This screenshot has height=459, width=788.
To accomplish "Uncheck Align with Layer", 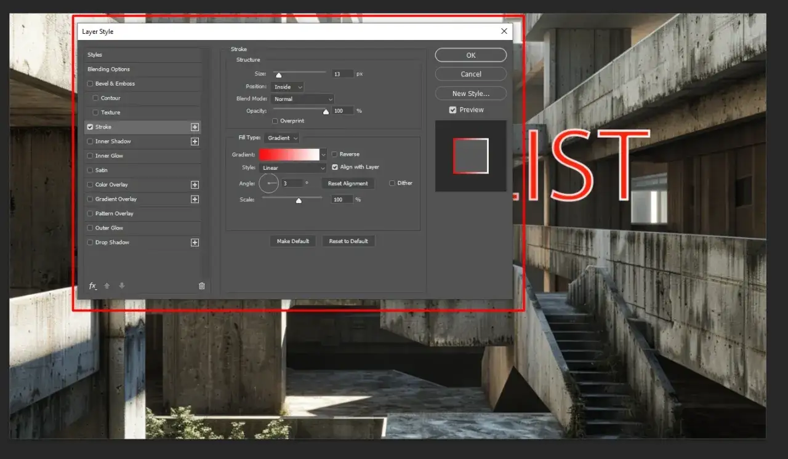I will (x=335, y=167).
